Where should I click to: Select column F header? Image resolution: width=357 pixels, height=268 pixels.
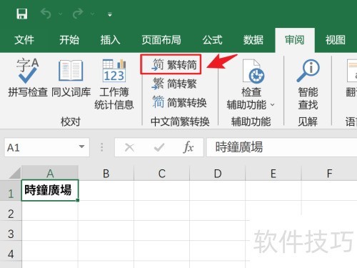(x=329, y=173)
